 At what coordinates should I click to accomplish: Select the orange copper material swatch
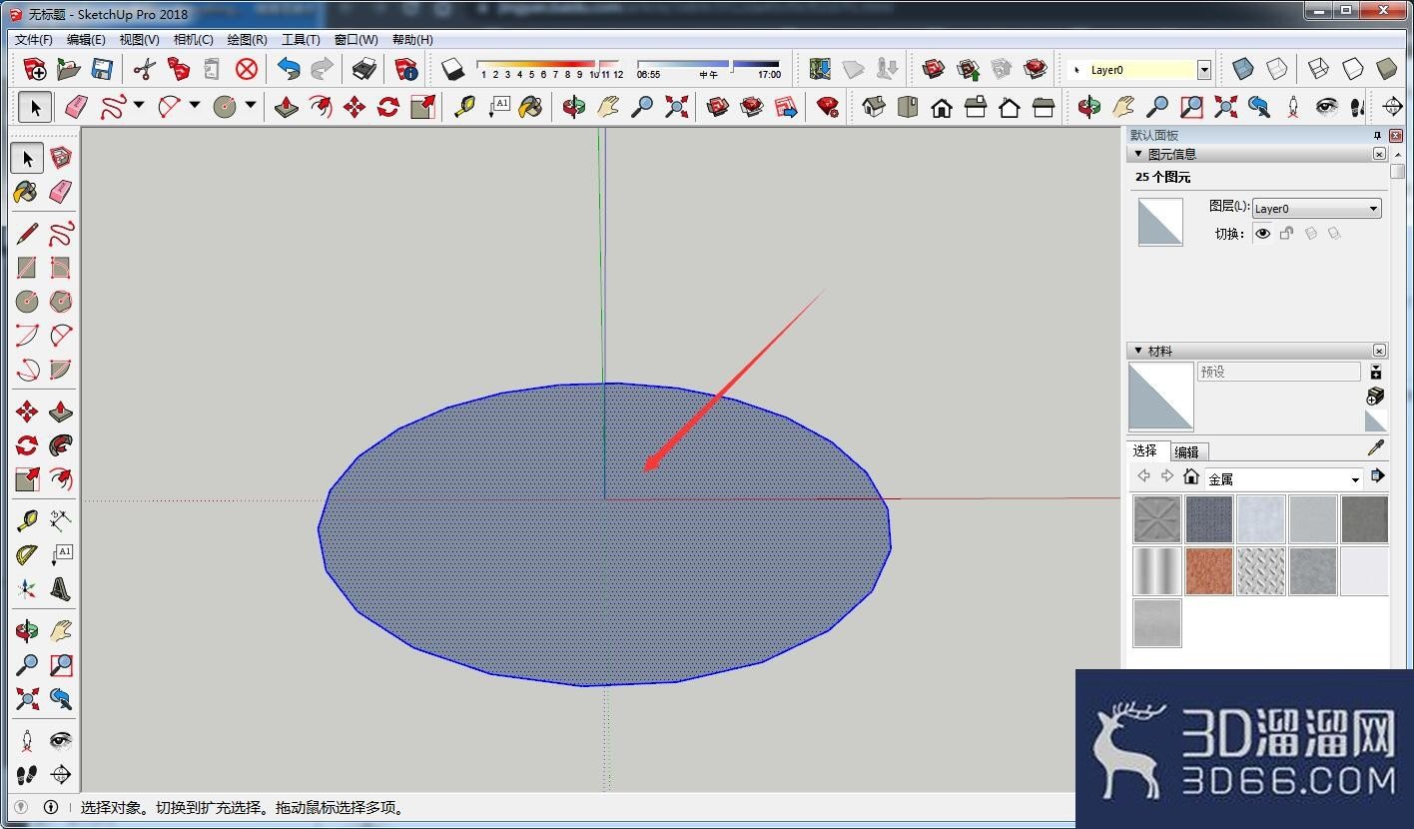pyautogui.click(x=1209, y=571)
